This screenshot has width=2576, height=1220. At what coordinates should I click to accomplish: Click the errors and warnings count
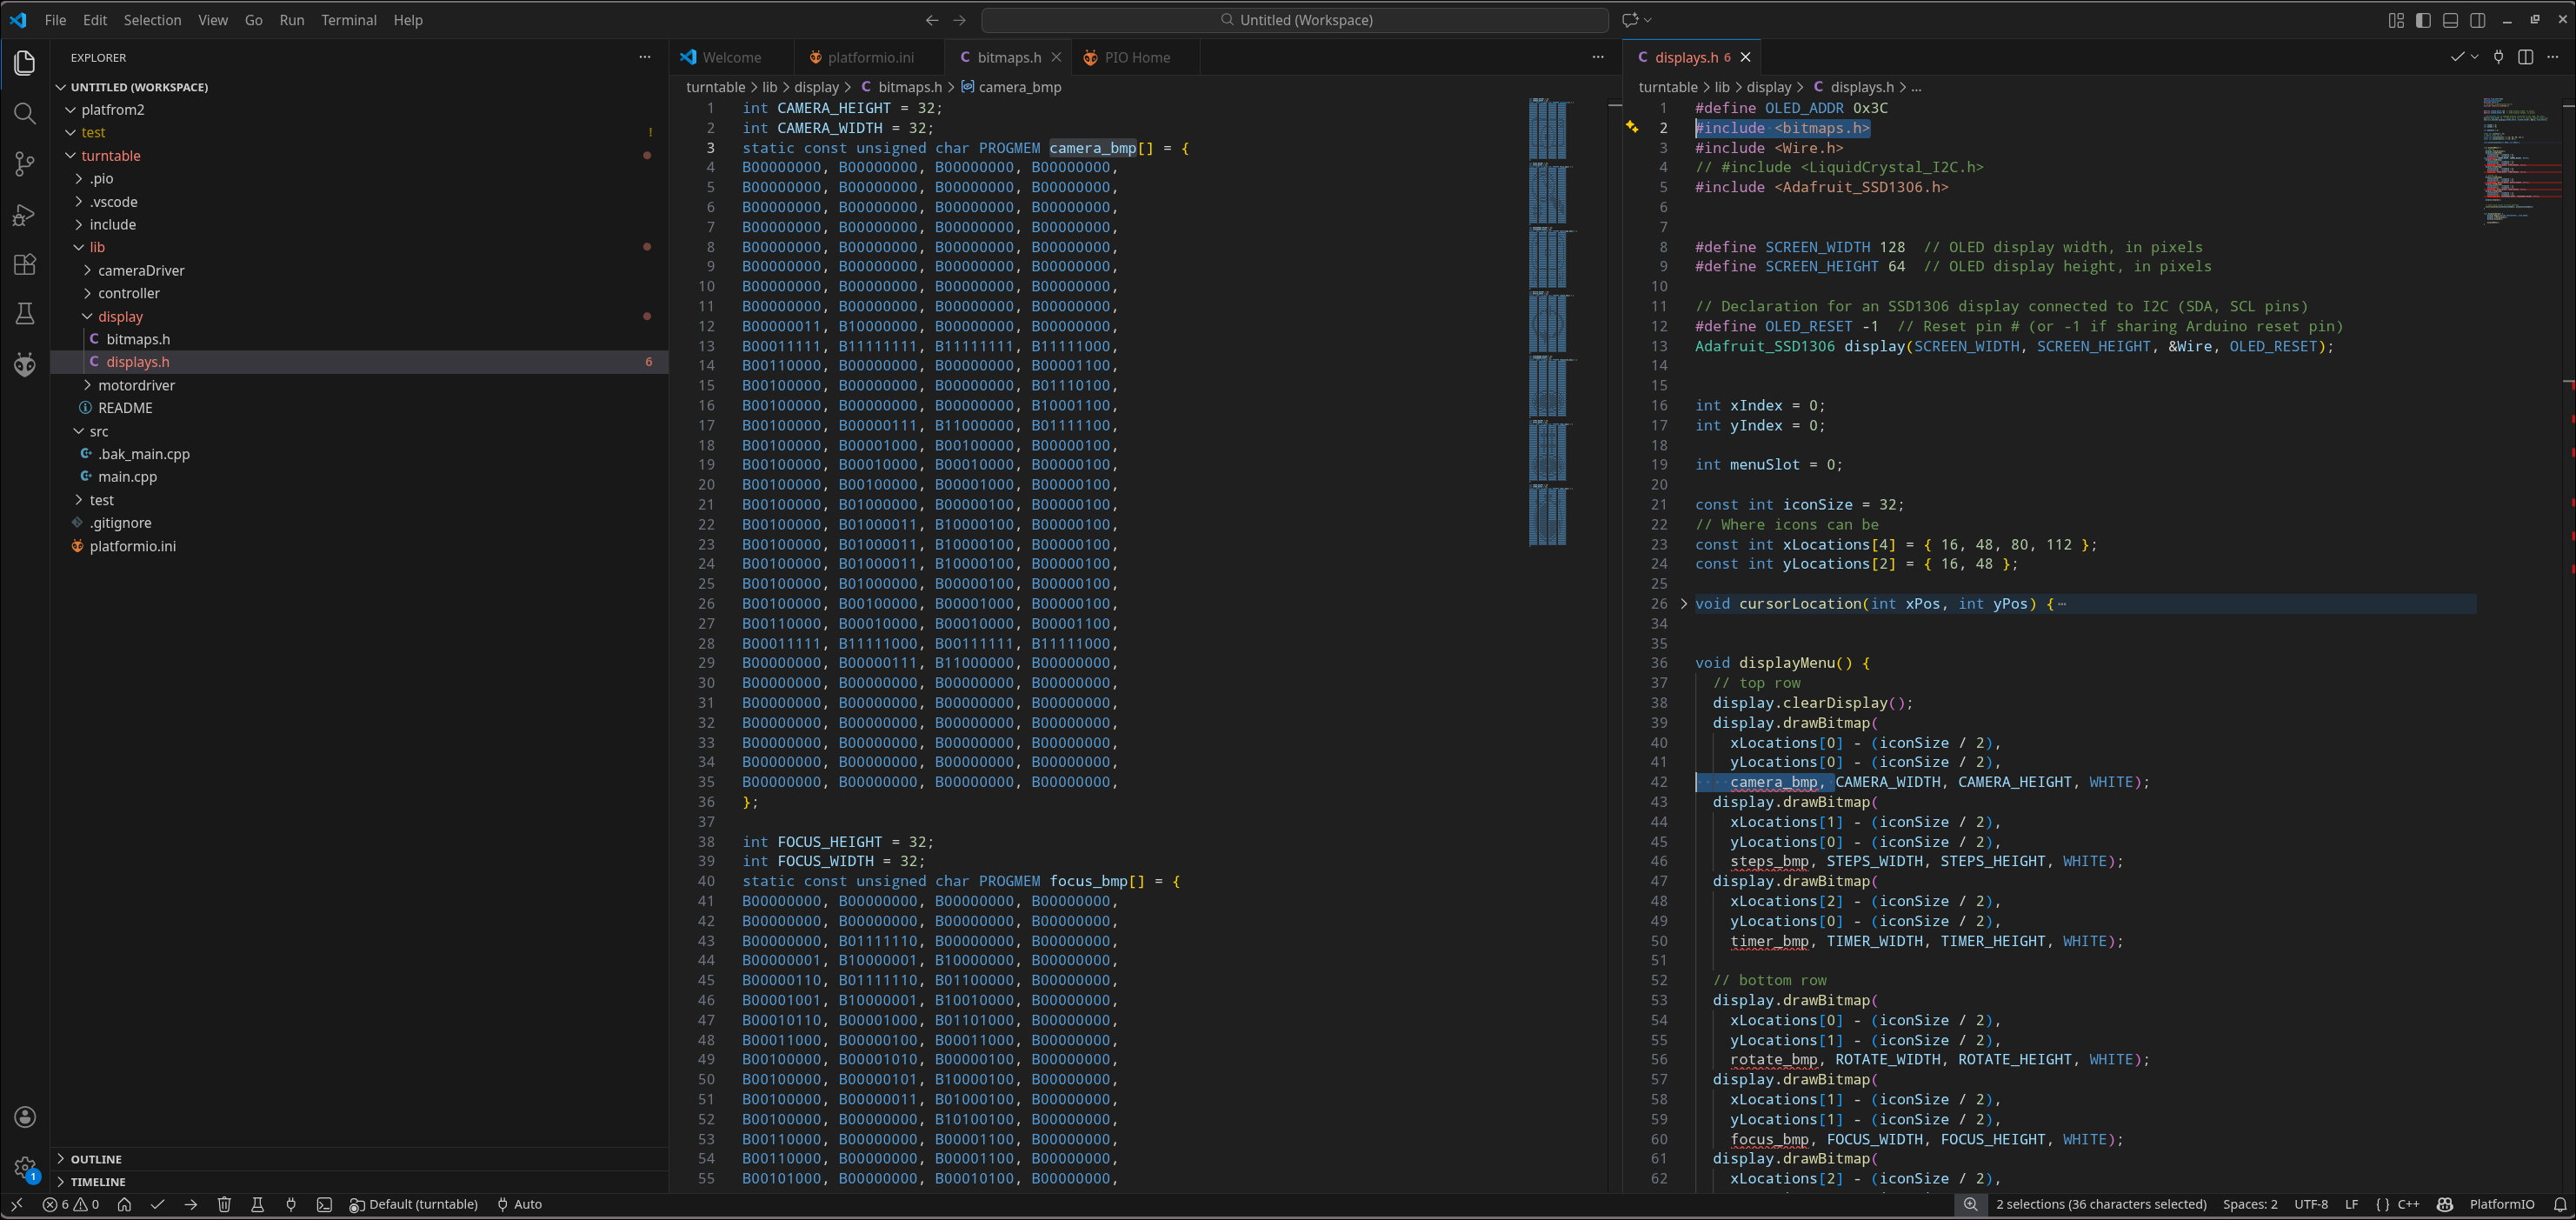point(70,1204)
